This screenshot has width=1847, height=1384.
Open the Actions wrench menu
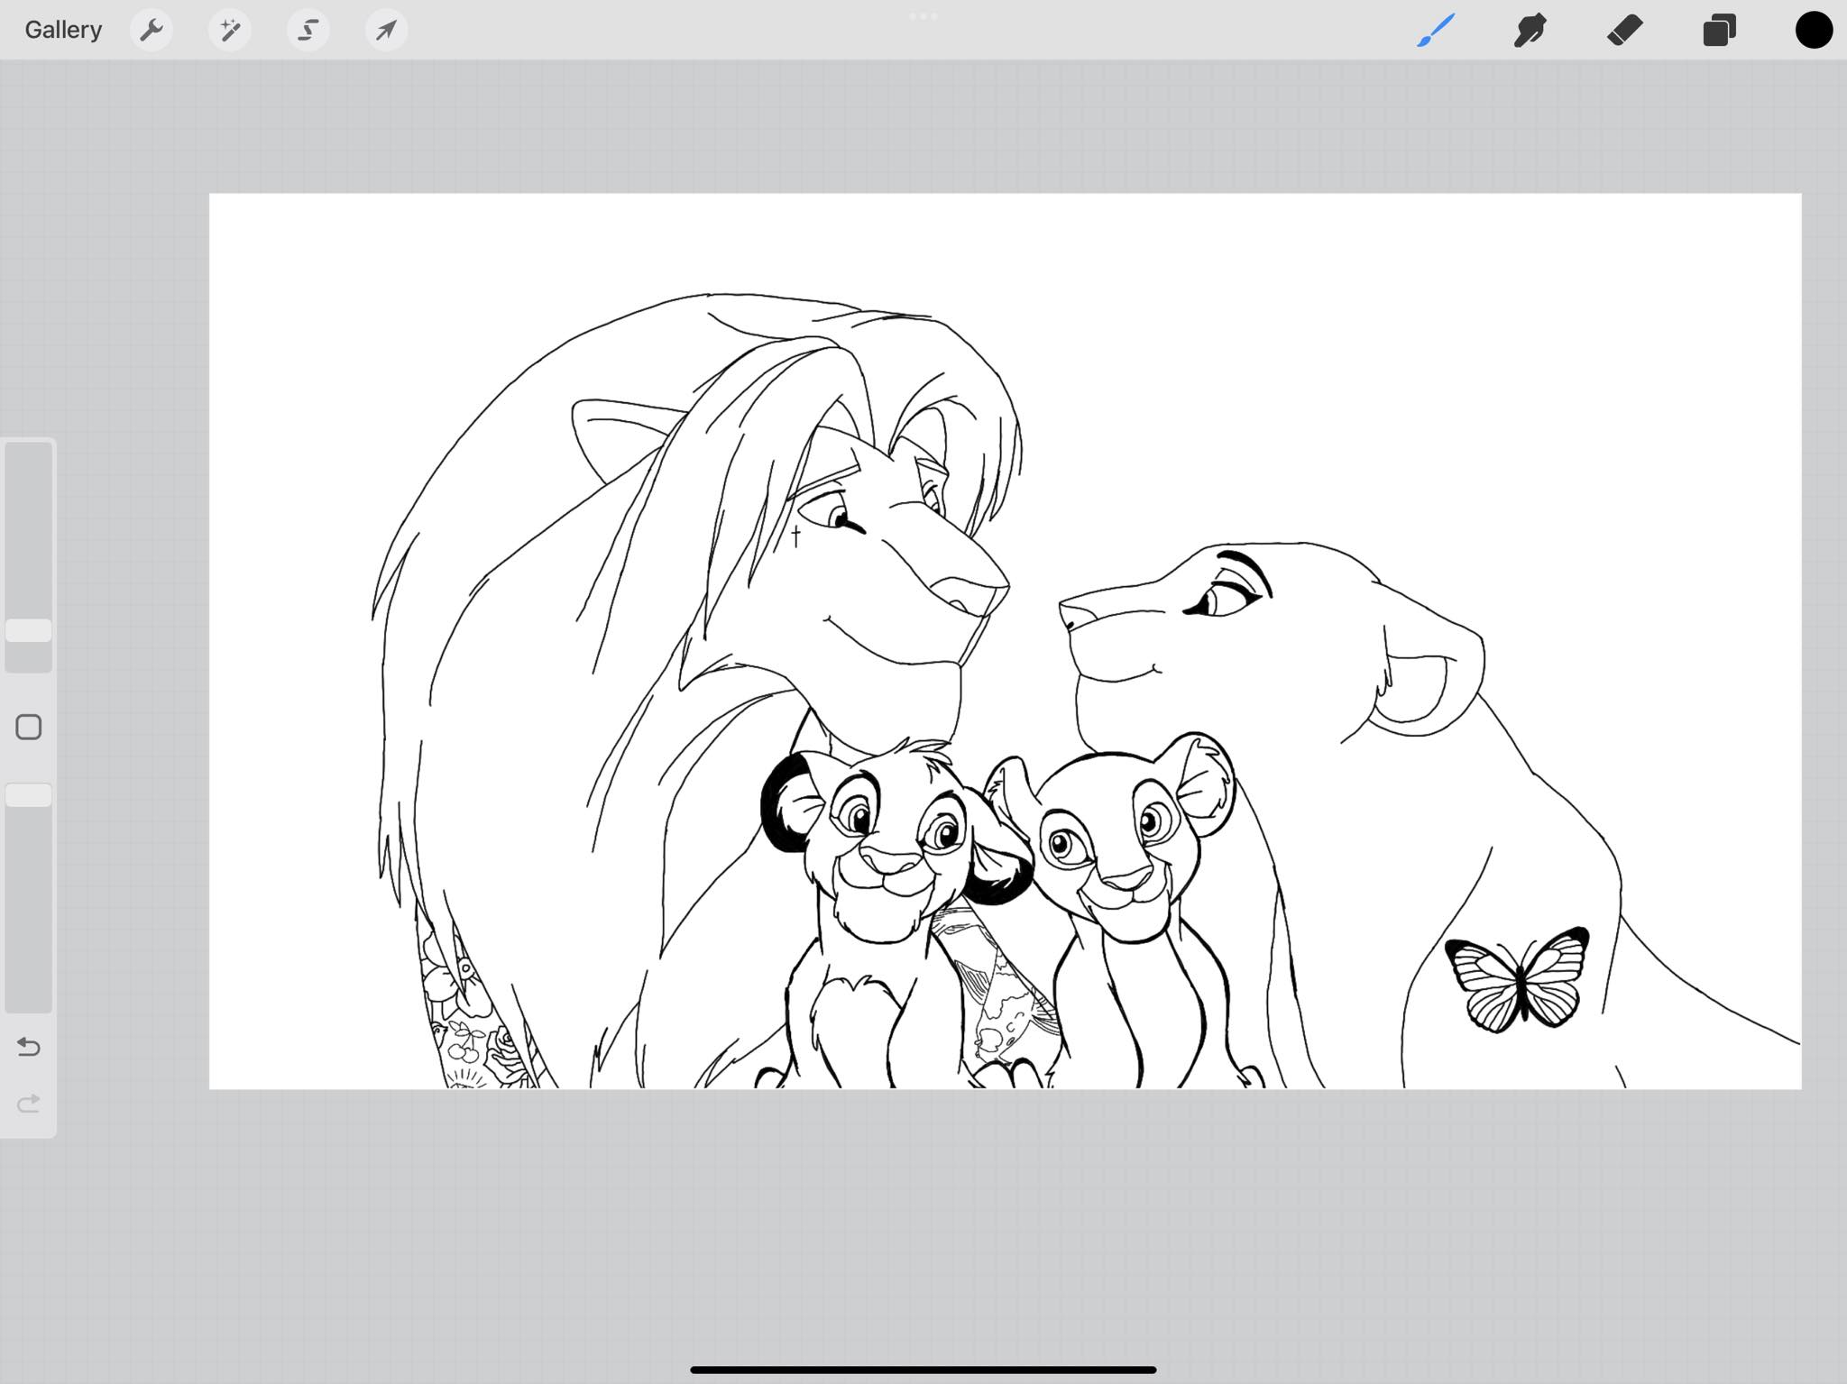pyautogui.click(x=152, y=31)
